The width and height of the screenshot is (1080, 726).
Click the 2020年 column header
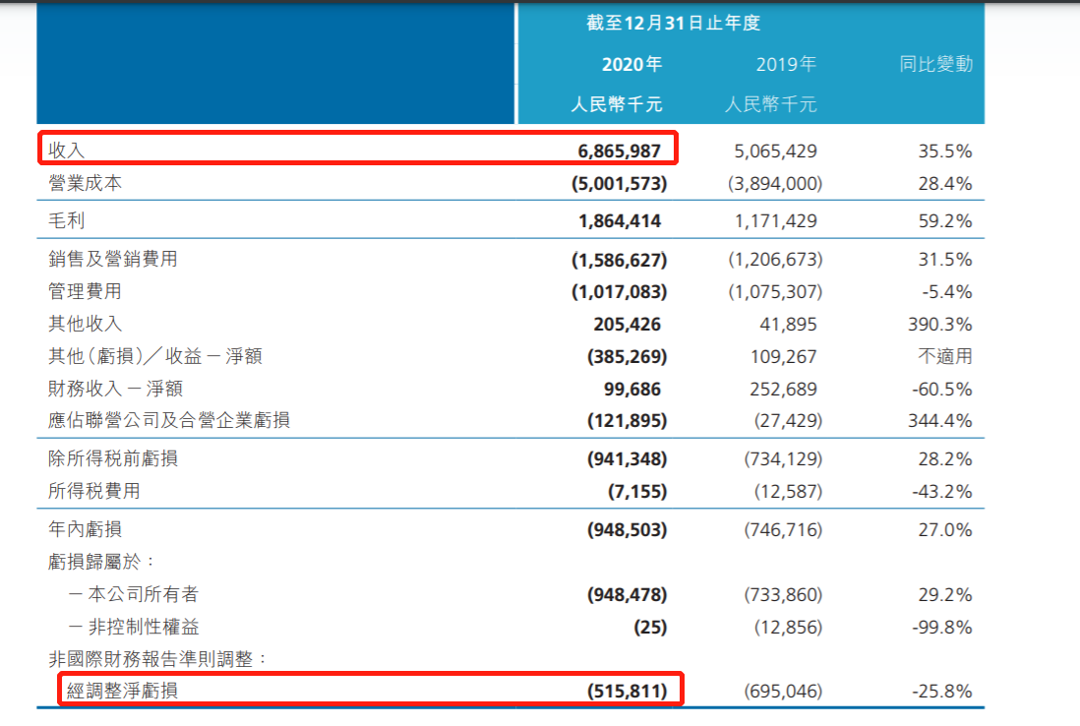point(631,65)
